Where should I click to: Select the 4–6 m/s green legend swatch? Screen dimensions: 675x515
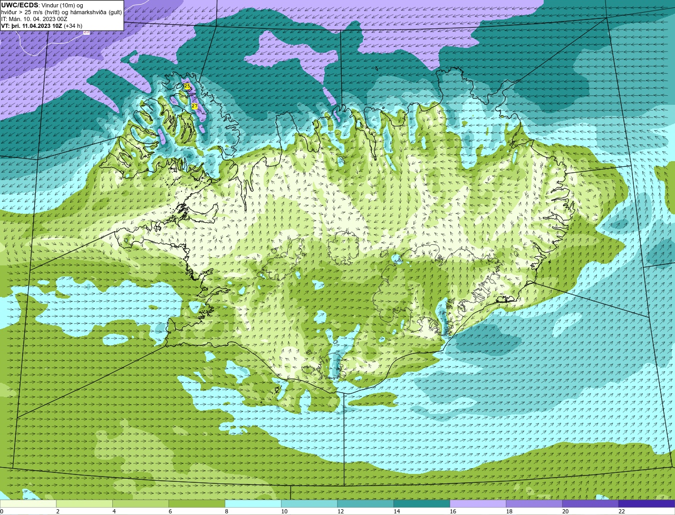[140, 504]
